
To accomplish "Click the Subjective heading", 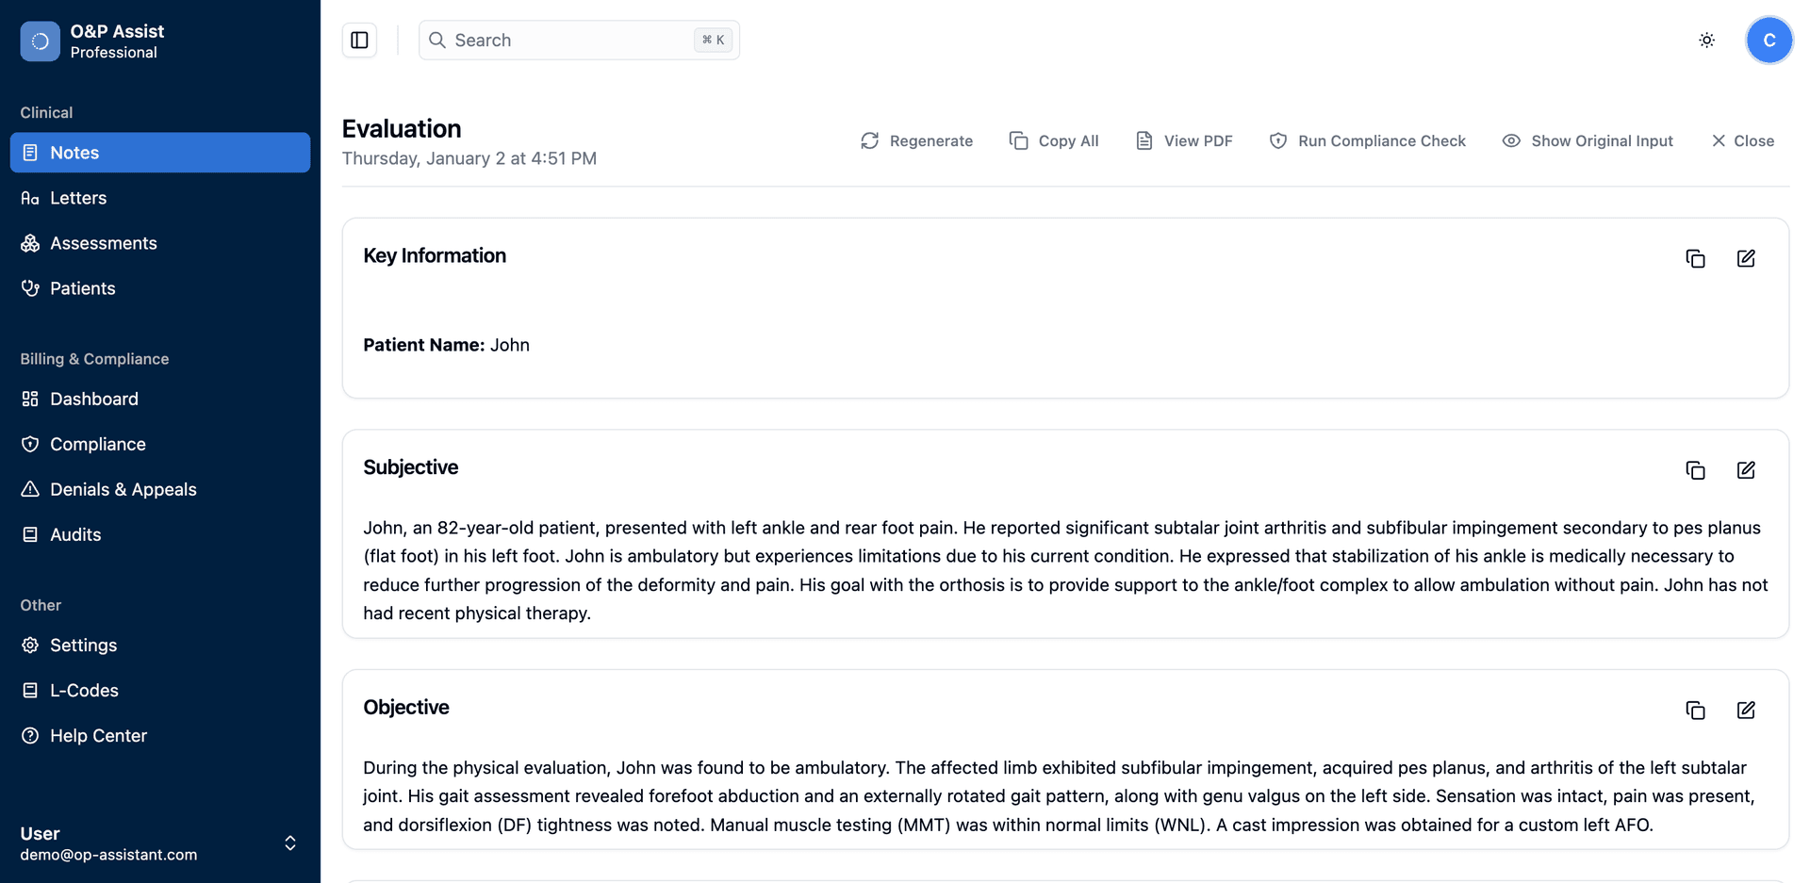I will click(411, 467).
